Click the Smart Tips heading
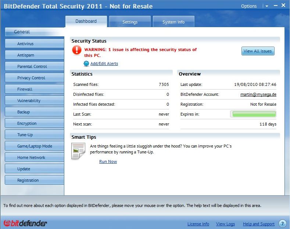This screenshot has width=290, height=229. [84, 137]
